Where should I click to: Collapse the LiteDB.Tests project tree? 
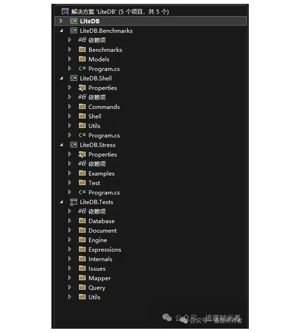click(61, 202)
